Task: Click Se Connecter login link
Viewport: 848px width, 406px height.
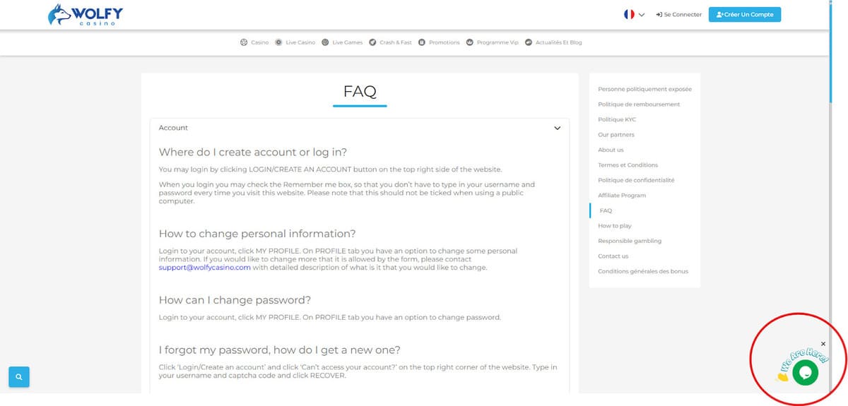Action: click(x=678, y=14)
